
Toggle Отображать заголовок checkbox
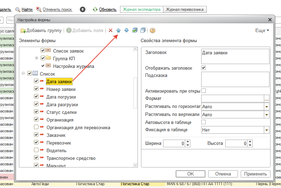point(203,68)
